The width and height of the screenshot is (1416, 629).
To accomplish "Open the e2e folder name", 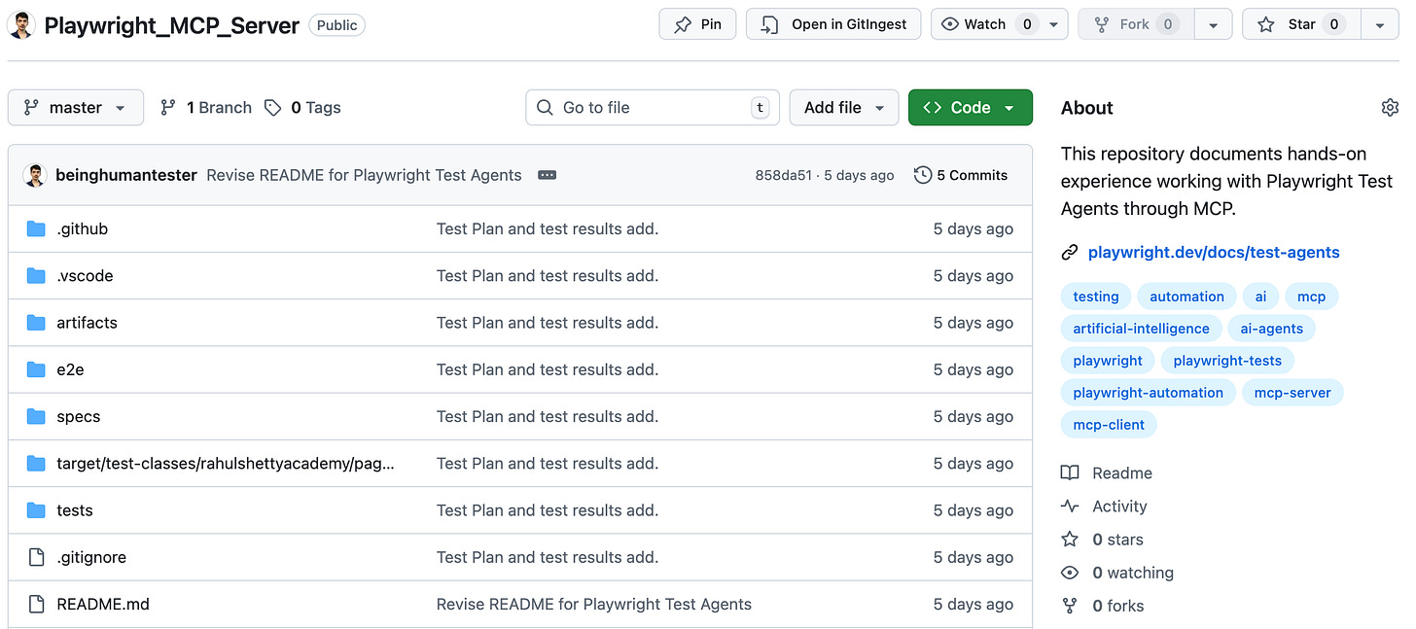I will tap(70, 369).
